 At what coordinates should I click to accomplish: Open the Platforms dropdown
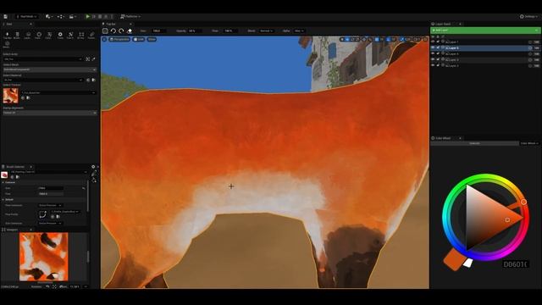pos(130,16)
